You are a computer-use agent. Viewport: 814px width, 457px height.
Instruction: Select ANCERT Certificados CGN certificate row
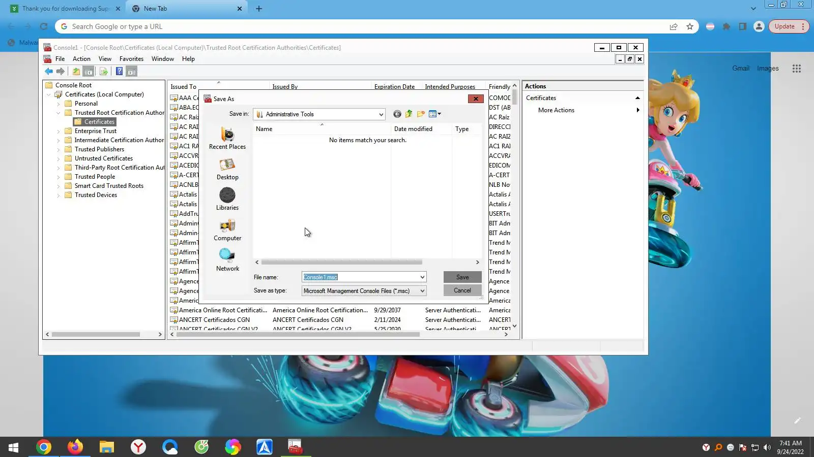[340, 320]
